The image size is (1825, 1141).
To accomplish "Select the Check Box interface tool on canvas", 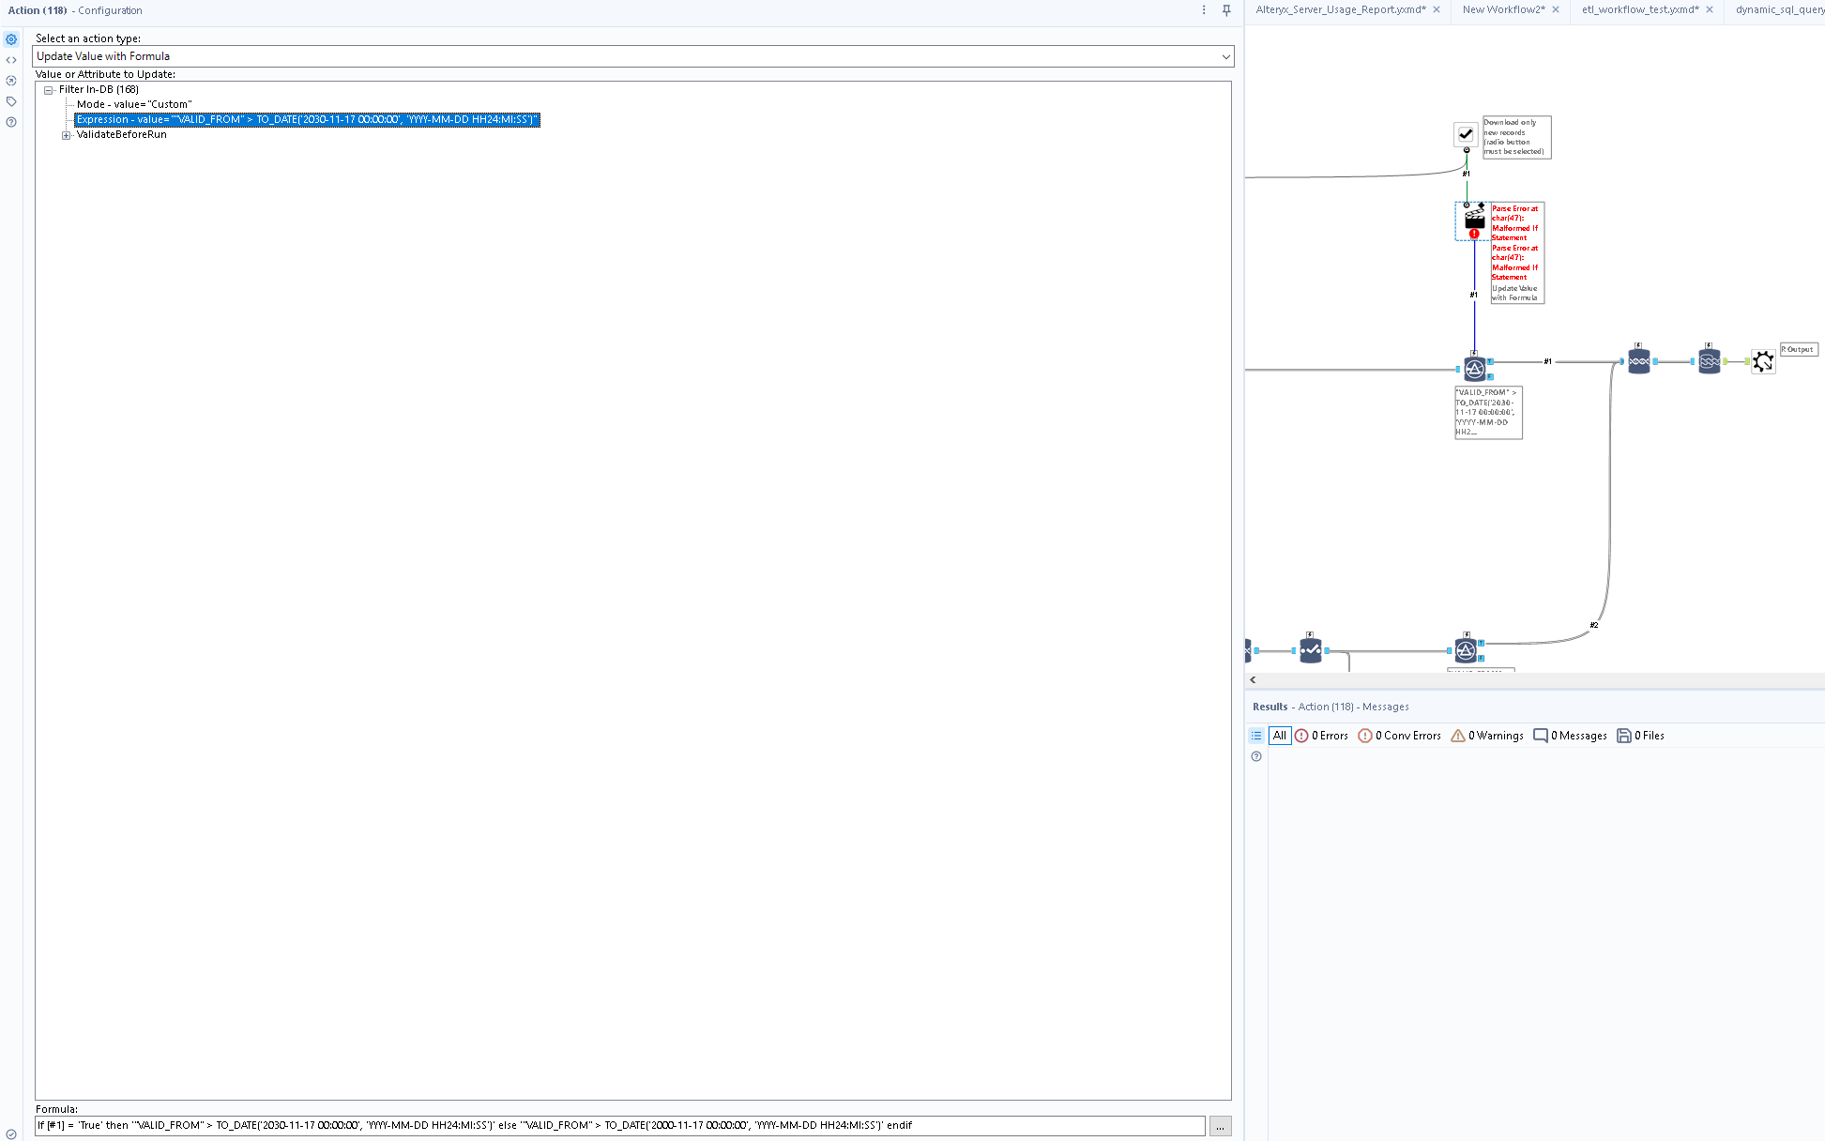I will pyautogui.click(x=1466, y=134).
